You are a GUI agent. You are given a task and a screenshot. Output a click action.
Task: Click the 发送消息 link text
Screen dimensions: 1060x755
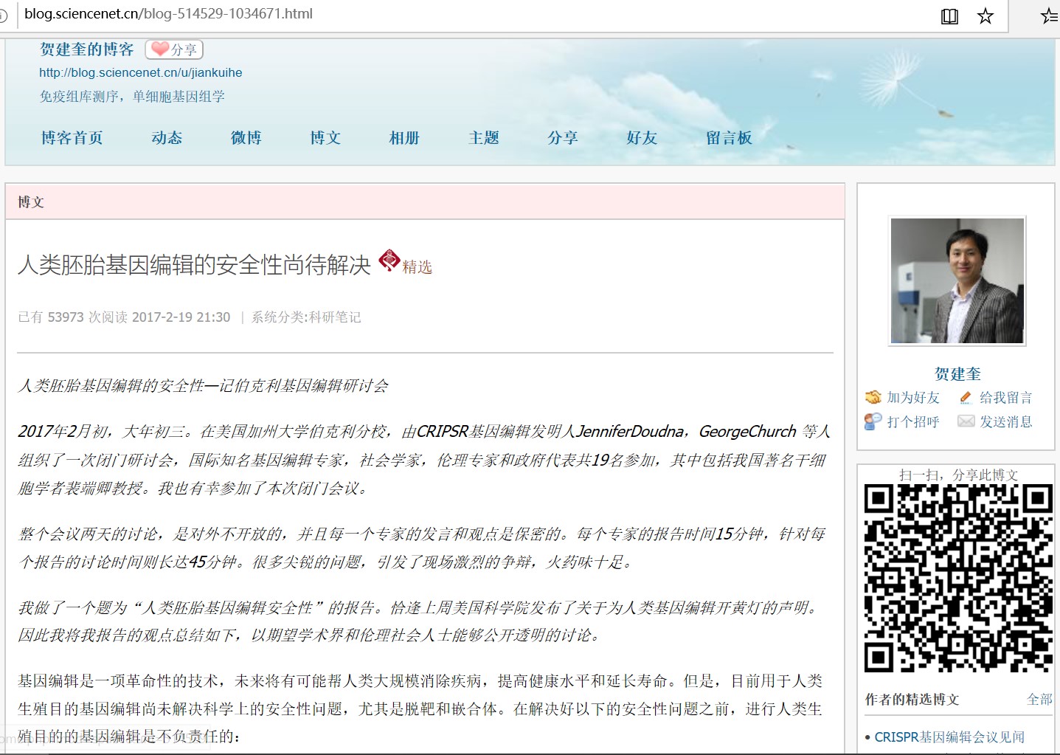pyautogui.click(x=1005, y=422)
